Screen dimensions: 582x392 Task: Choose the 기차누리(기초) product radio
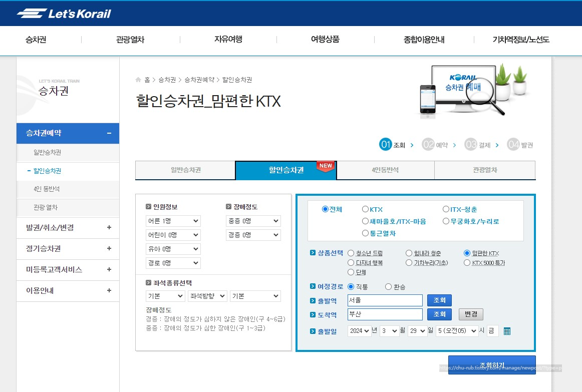click(x=409, y=262)
